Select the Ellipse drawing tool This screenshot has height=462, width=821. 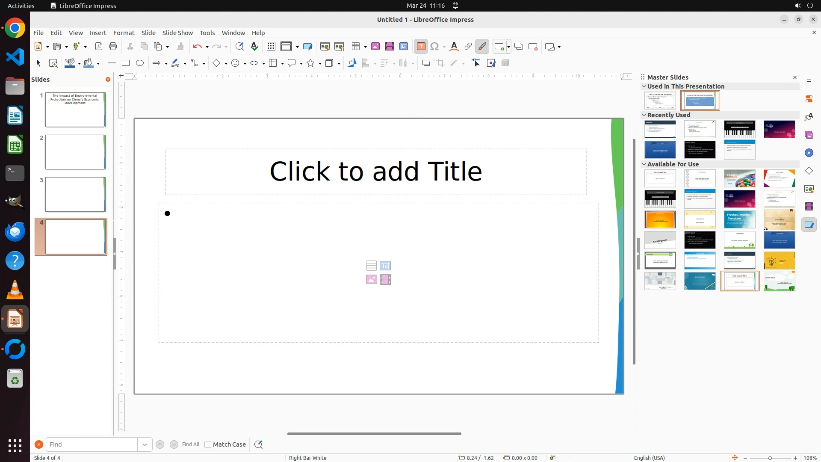click(x=140, y=63)
